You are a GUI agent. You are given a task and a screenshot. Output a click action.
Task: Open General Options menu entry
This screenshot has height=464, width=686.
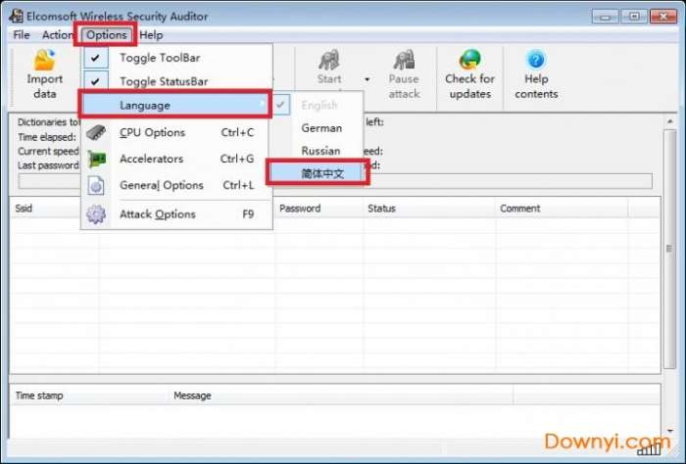tap(176, 185)
